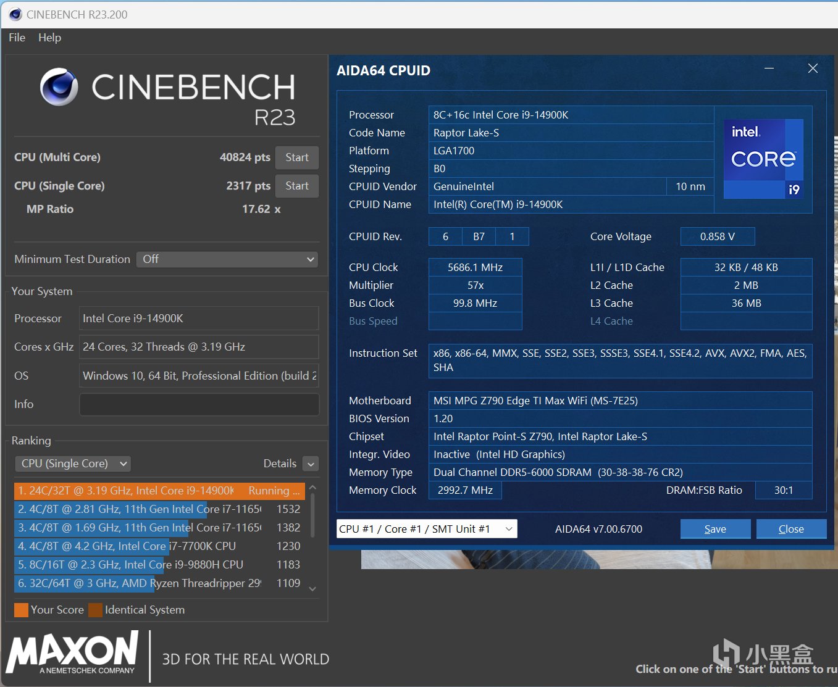
Task: Click the Cinebench sphere logo
Action: click(x=59, y=87)
